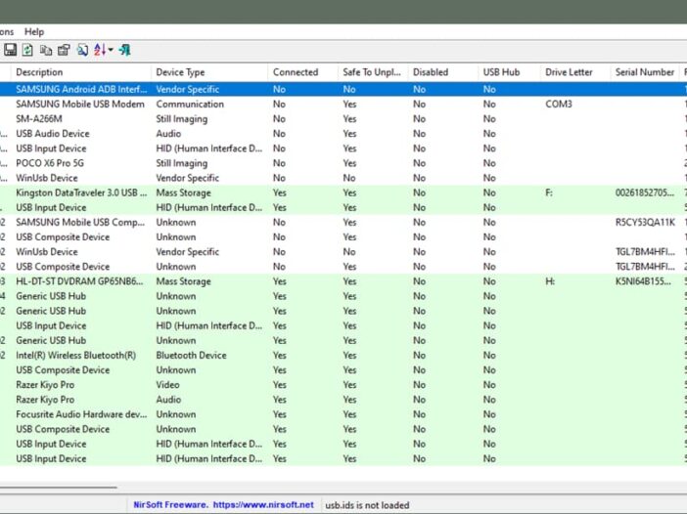Viewport: 687px width, 514px height.
Task: Click the A-Z sort toolbar icon
Action: (x=100, y=50)
